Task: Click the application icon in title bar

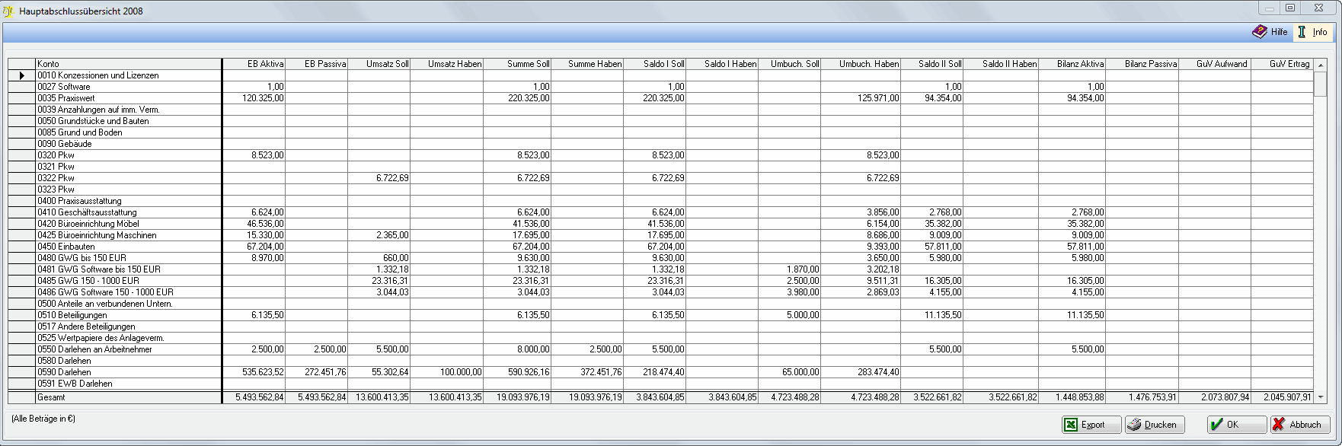Action: coord(8,11)
